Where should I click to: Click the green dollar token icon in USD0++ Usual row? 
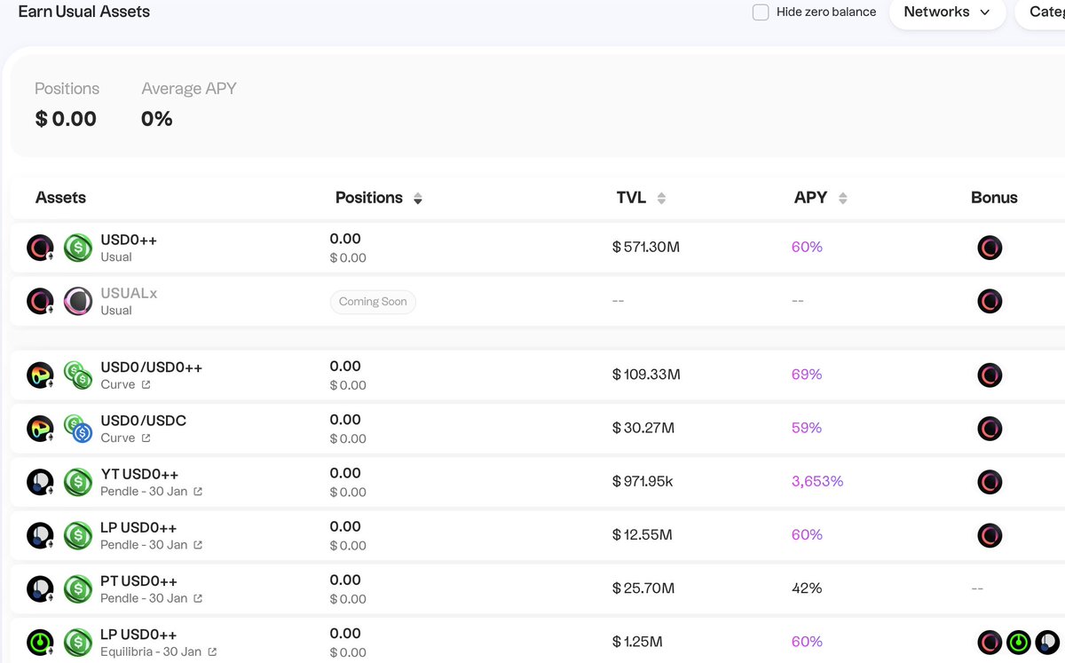[x=78, y=248]
